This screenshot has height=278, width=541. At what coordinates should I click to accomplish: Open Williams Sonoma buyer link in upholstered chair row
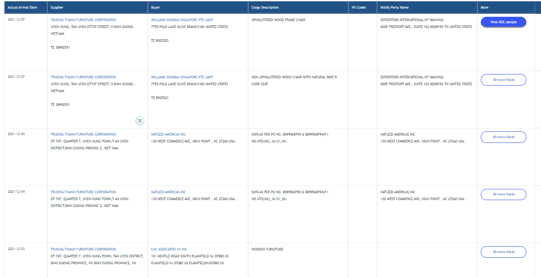(182, 20)
